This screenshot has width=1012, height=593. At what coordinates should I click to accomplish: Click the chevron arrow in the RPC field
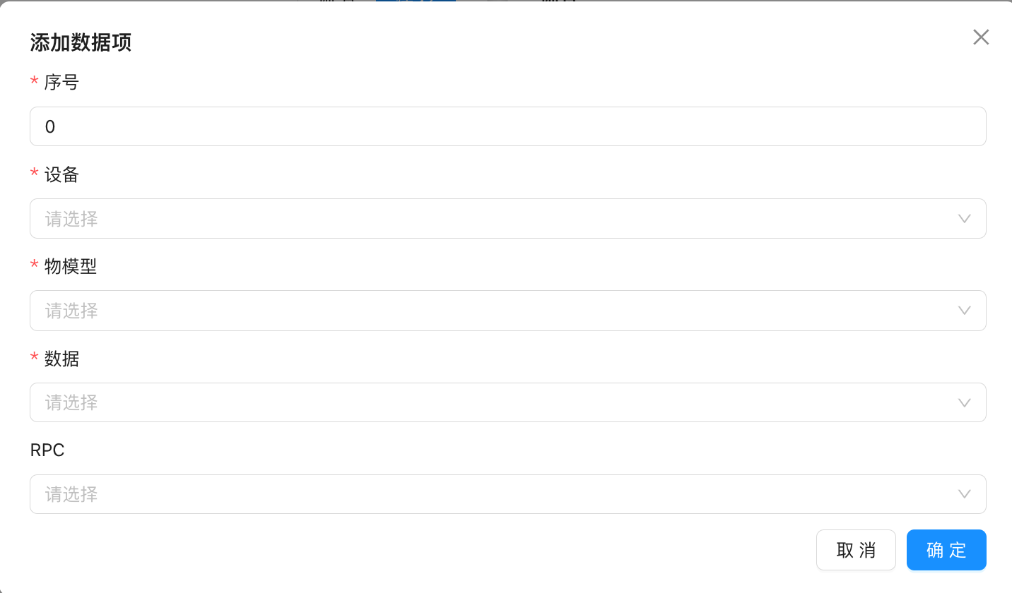tap(964, 494)
